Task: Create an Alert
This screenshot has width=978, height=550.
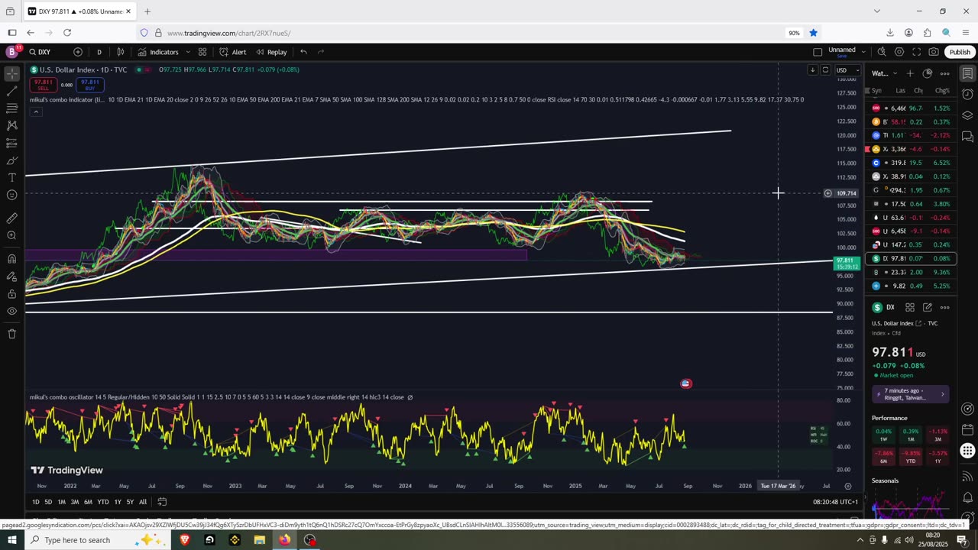Action: click(233, 52)
